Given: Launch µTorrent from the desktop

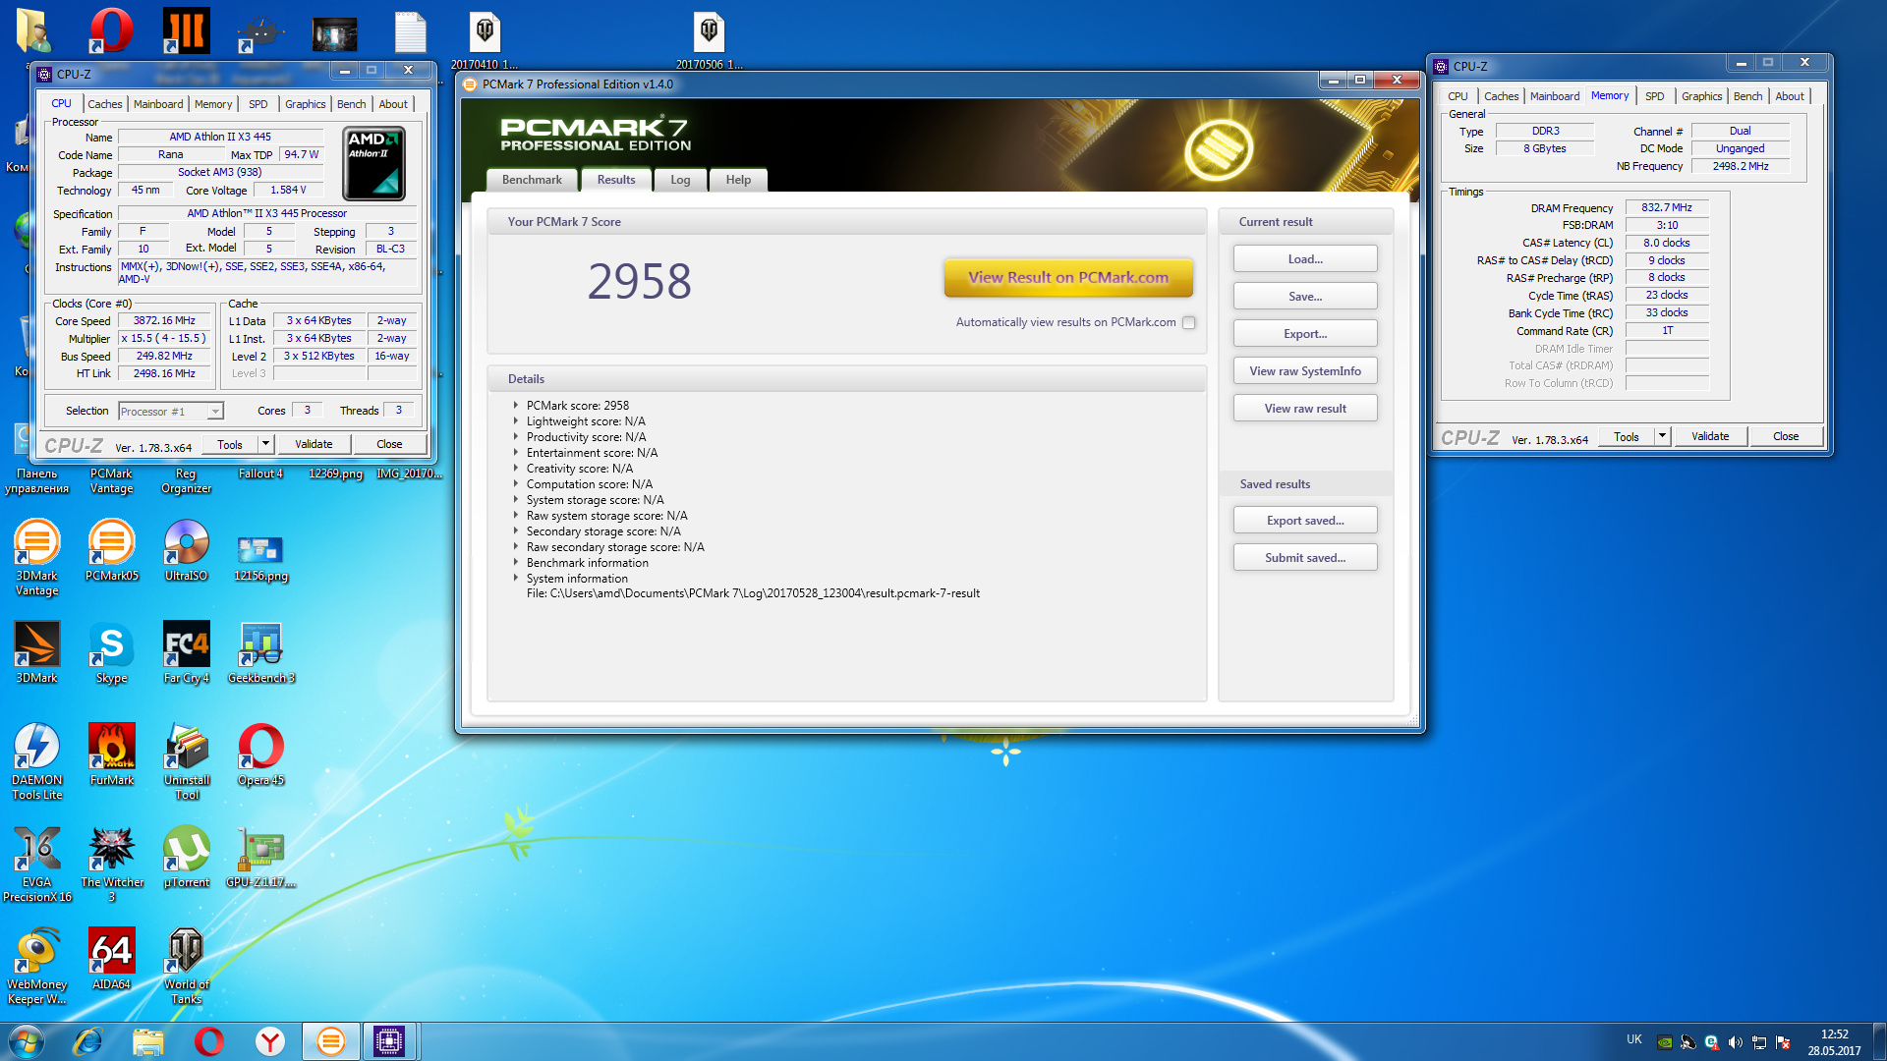Looking at the screenshot, I should click(x=187, y=857).
